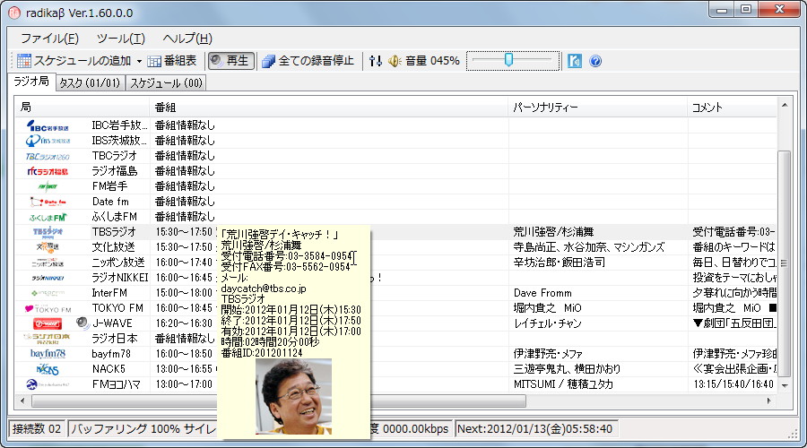Select the IBS茨城放送 station logo

point(48,141)
